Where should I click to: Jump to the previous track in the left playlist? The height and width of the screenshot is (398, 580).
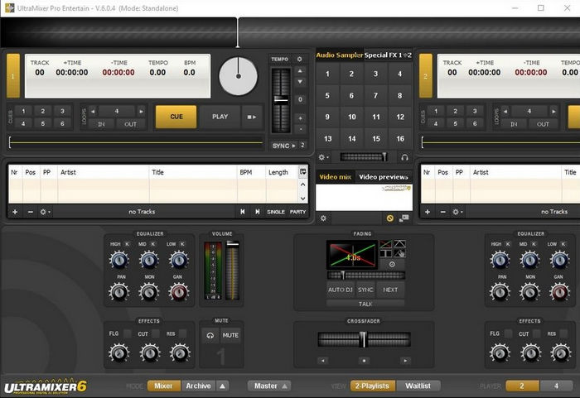(242, 212)
